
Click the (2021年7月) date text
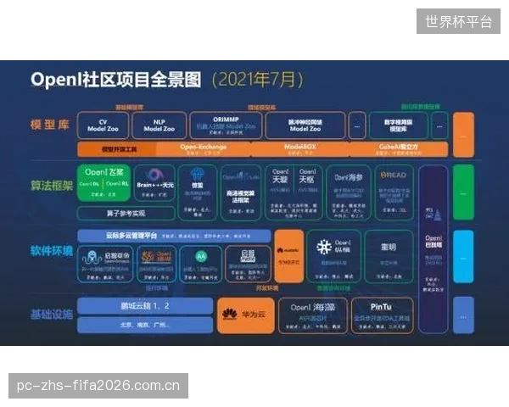point(257,79)
